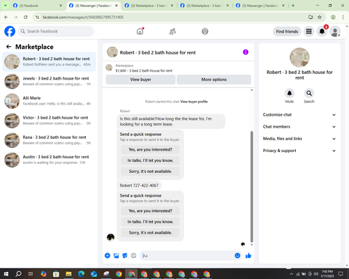The height and width of the screenshot is (279, 349).
Task: Click the Facebook logo icon
Action: point(10,31)
